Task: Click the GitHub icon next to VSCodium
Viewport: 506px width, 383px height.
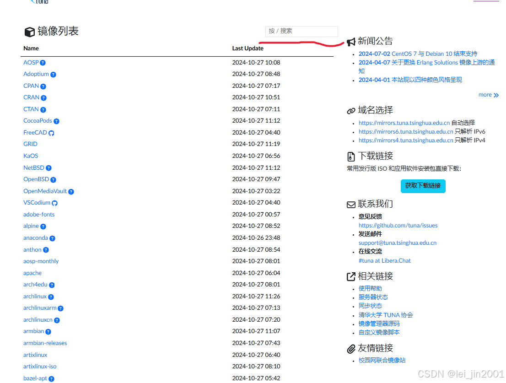Action: pyautogui.click(x=55, y=203)
